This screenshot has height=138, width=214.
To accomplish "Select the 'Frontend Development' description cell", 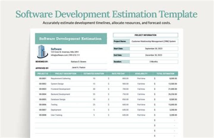I will click(61, 89).
